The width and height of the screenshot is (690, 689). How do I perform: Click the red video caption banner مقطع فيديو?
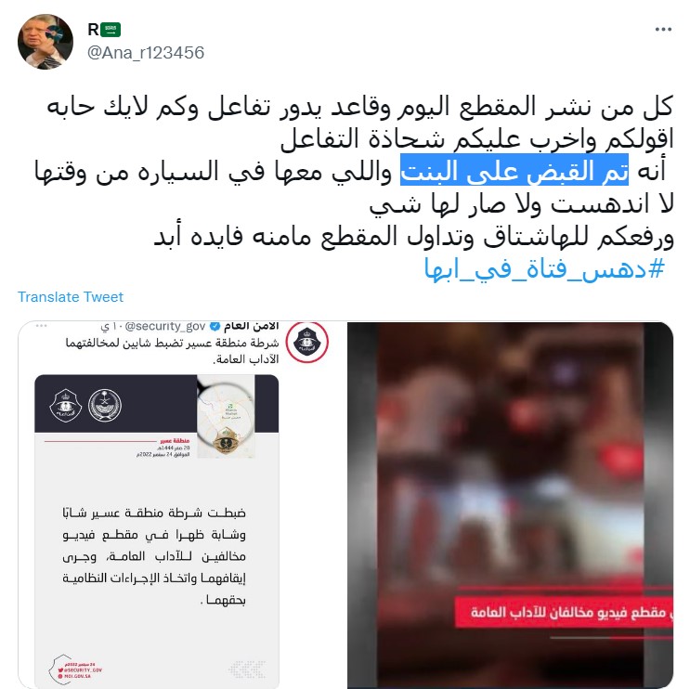click(564, 613)
